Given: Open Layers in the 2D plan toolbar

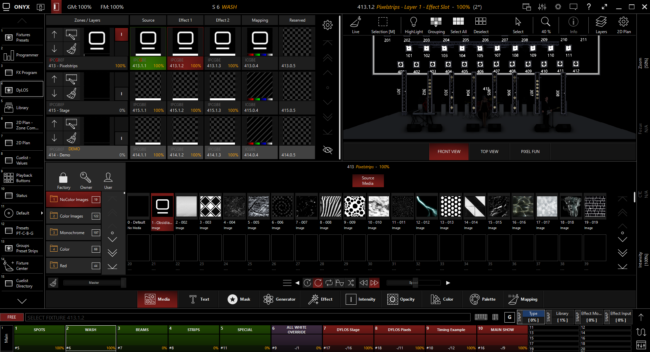Looking at the screenshot, I should [601, 22].
